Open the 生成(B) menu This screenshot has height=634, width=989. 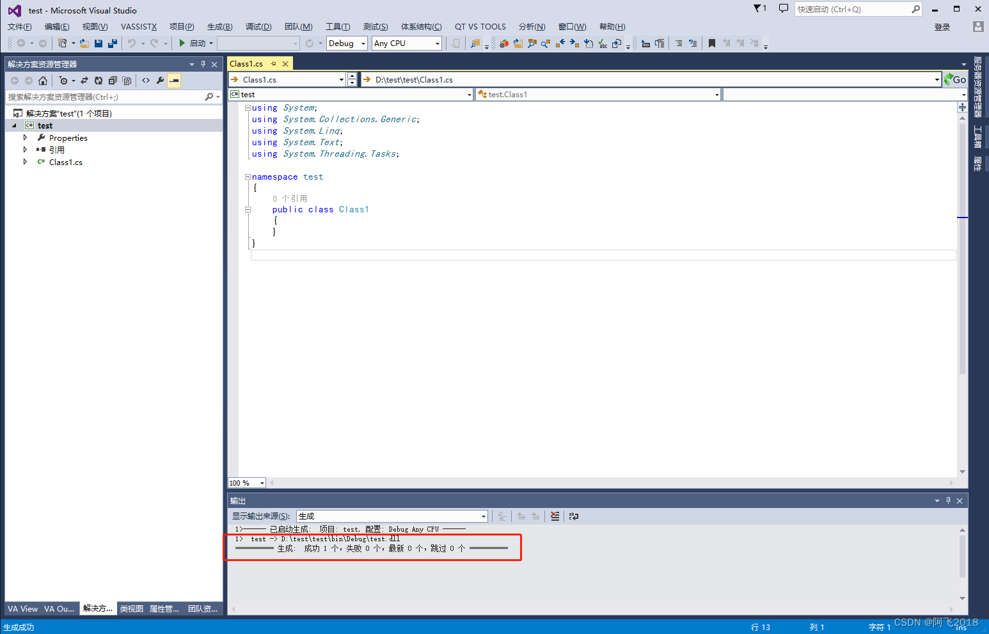pyautogui.click(x=219, y=26)
